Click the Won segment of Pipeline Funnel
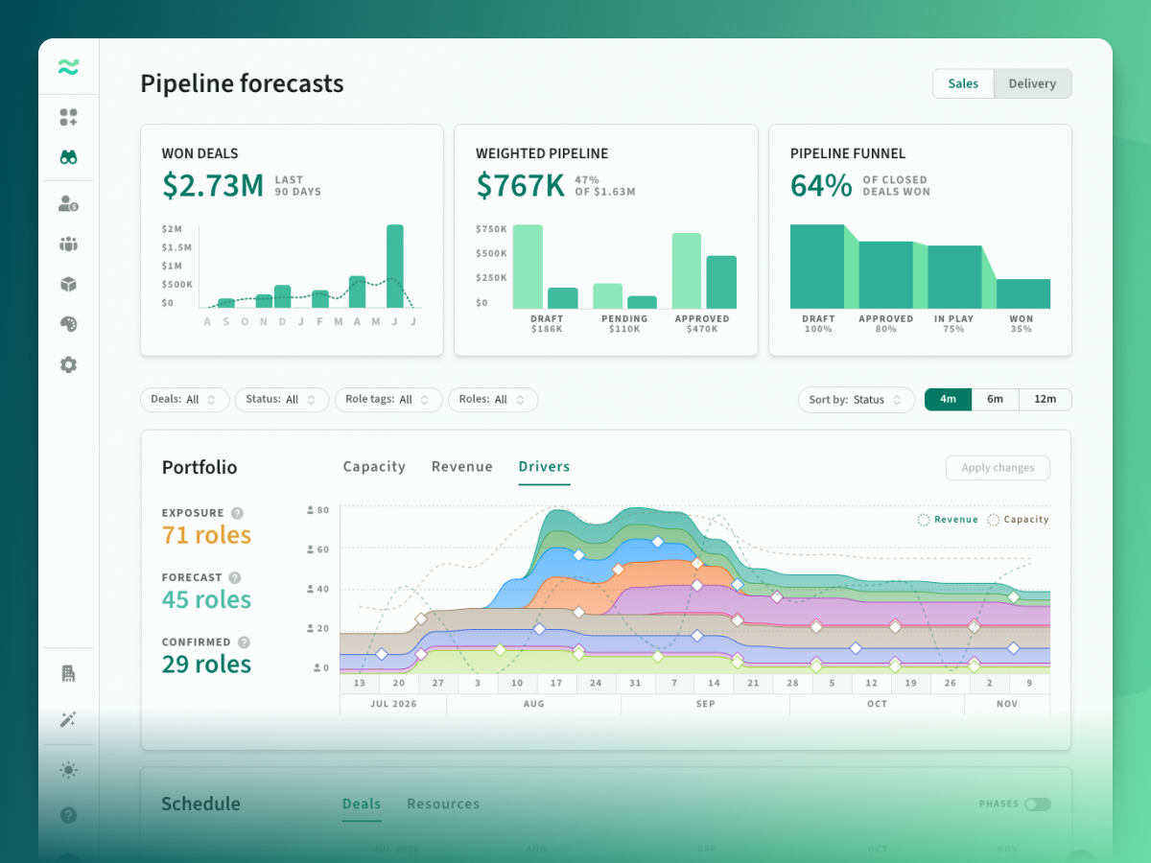The width and height of the screenshot is (1151, 863). [1023, 293]
